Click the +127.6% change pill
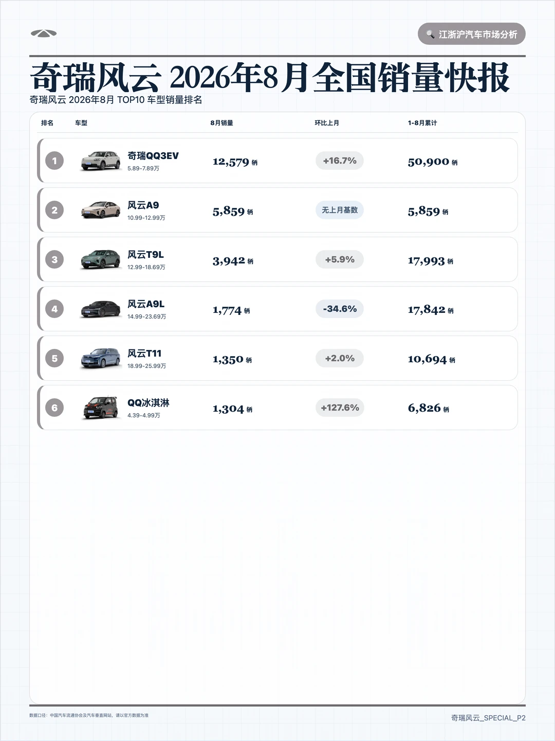 point(340,408)
